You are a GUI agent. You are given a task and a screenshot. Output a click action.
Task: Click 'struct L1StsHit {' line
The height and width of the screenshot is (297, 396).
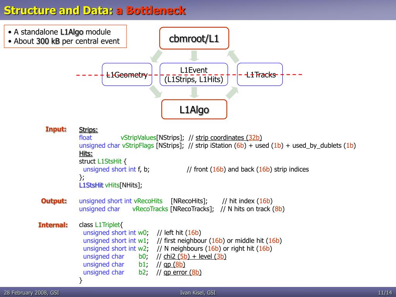tap(103, 161)
